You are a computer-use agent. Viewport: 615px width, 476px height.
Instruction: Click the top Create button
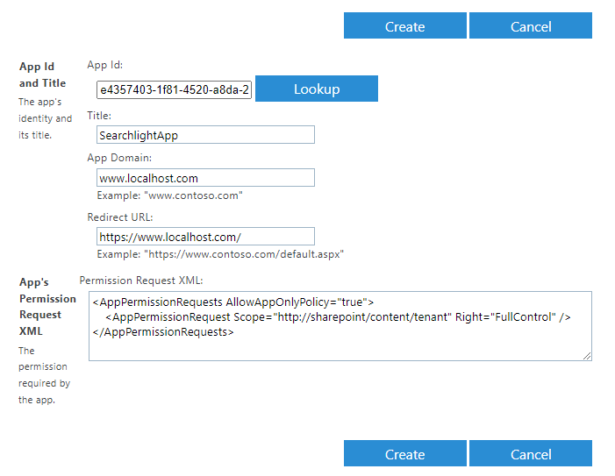(x=404, y=25)
